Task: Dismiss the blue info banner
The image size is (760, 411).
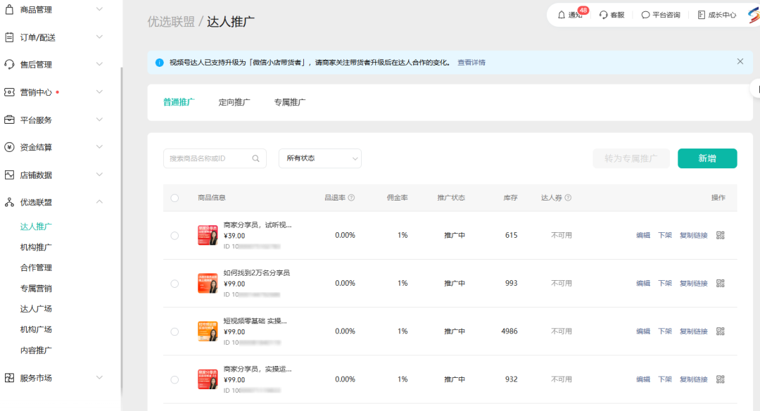Action: coord(740,61)
